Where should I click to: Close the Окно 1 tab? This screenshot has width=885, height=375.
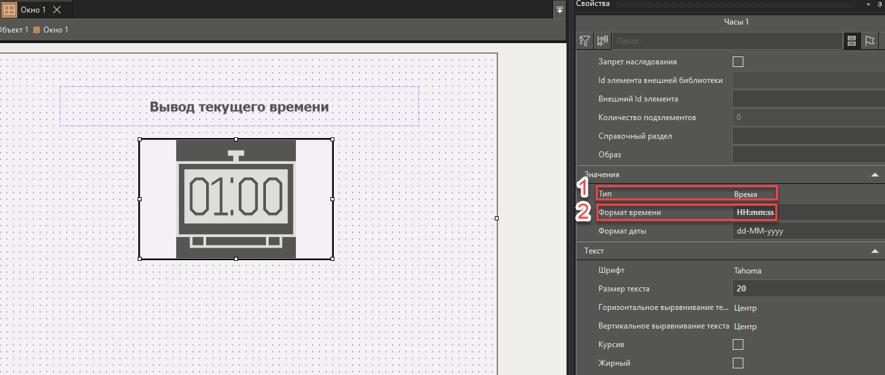click(x=57, y=10)
